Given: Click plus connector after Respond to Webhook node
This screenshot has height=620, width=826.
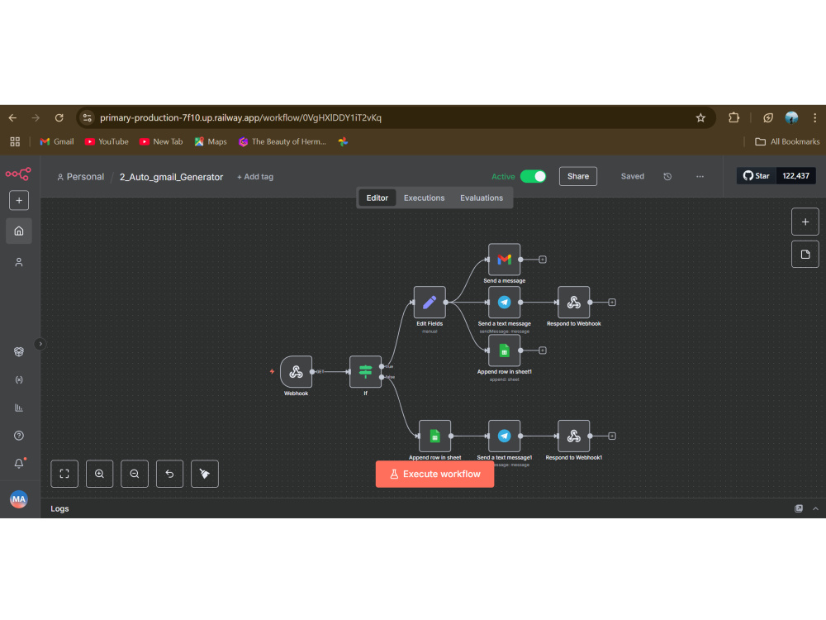Looking at the screenshot, I should [612, 302].
